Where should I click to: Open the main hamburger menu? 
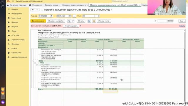tap(13, 1)
